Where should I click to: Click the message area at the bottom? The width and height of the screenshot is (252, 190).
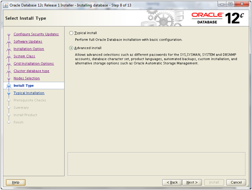pos(156,164)
